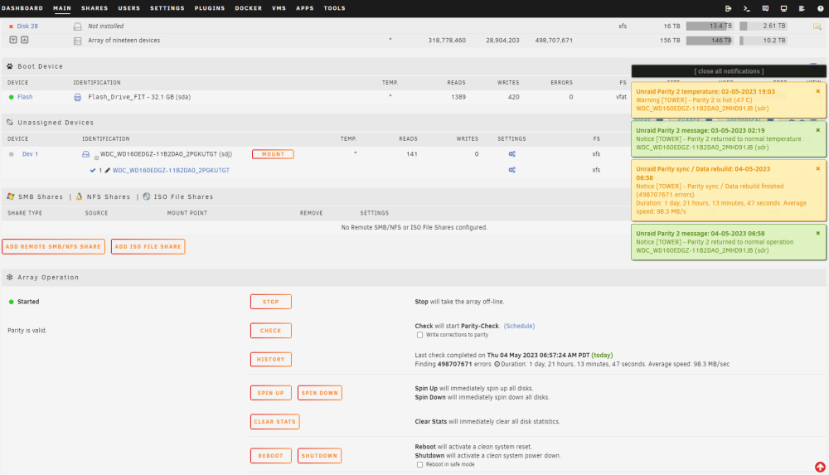
Task: Click the Flash green status dot
Action: [11, 97]
